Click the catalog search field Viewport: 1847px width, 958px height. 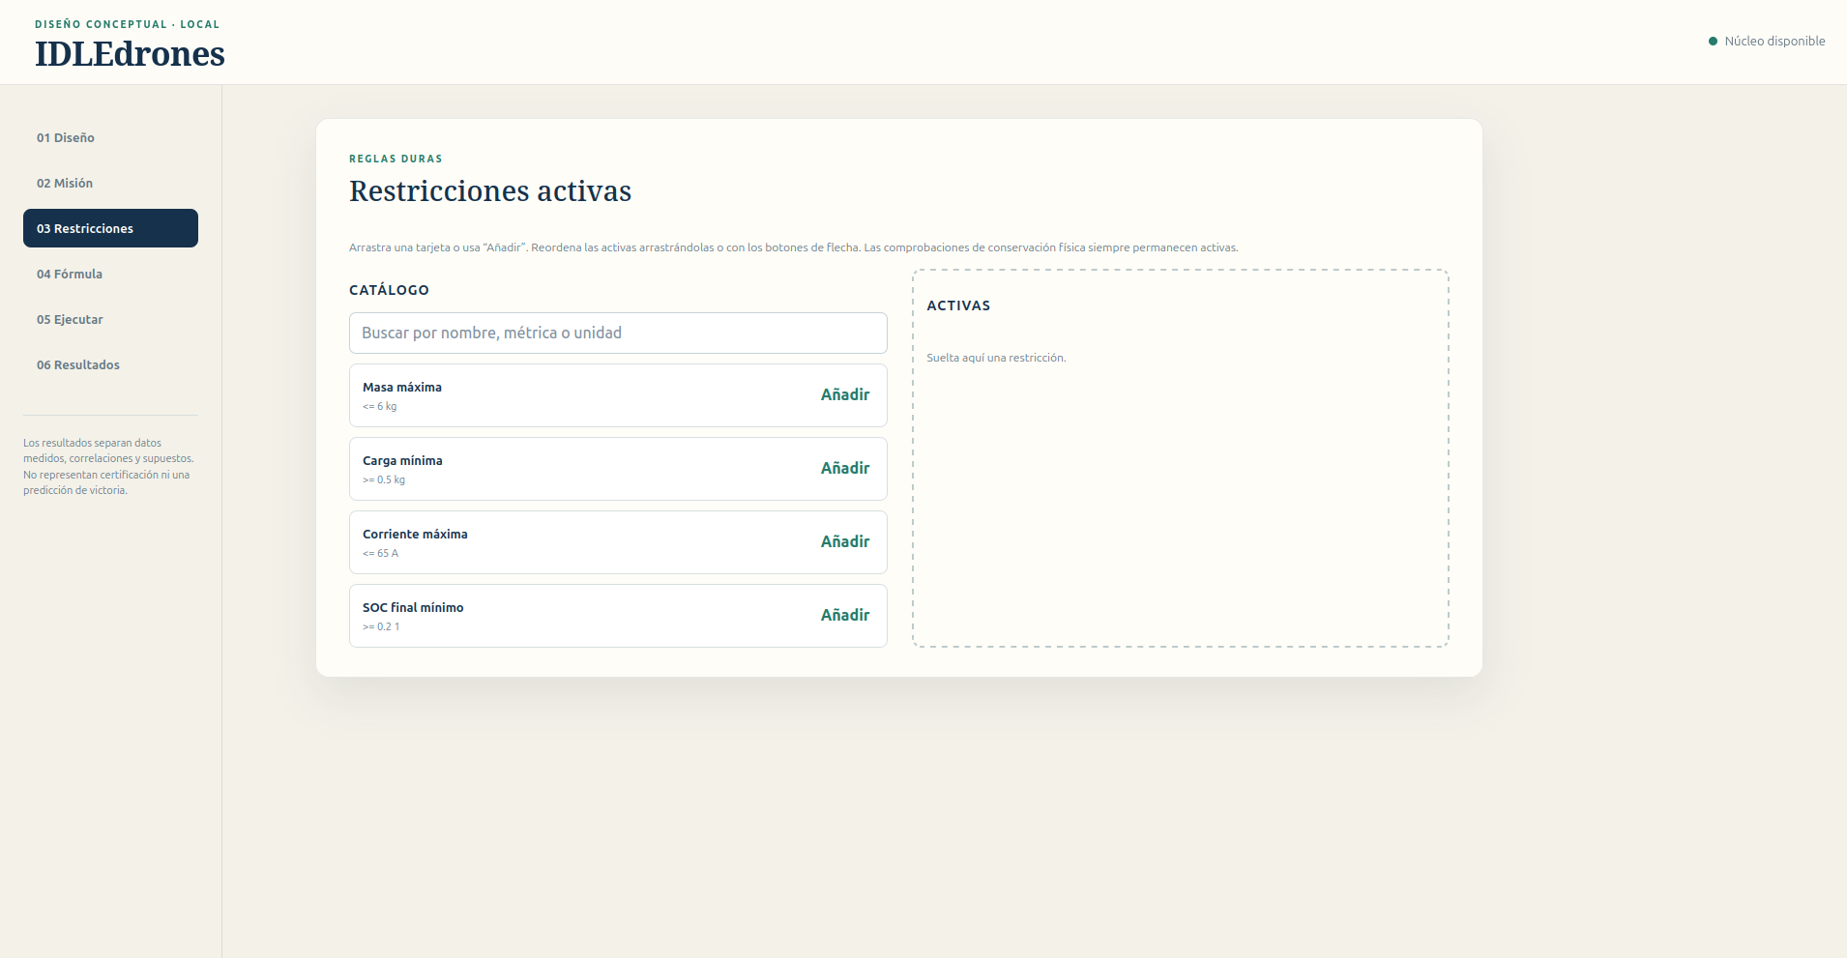click(x=618, y=333)
